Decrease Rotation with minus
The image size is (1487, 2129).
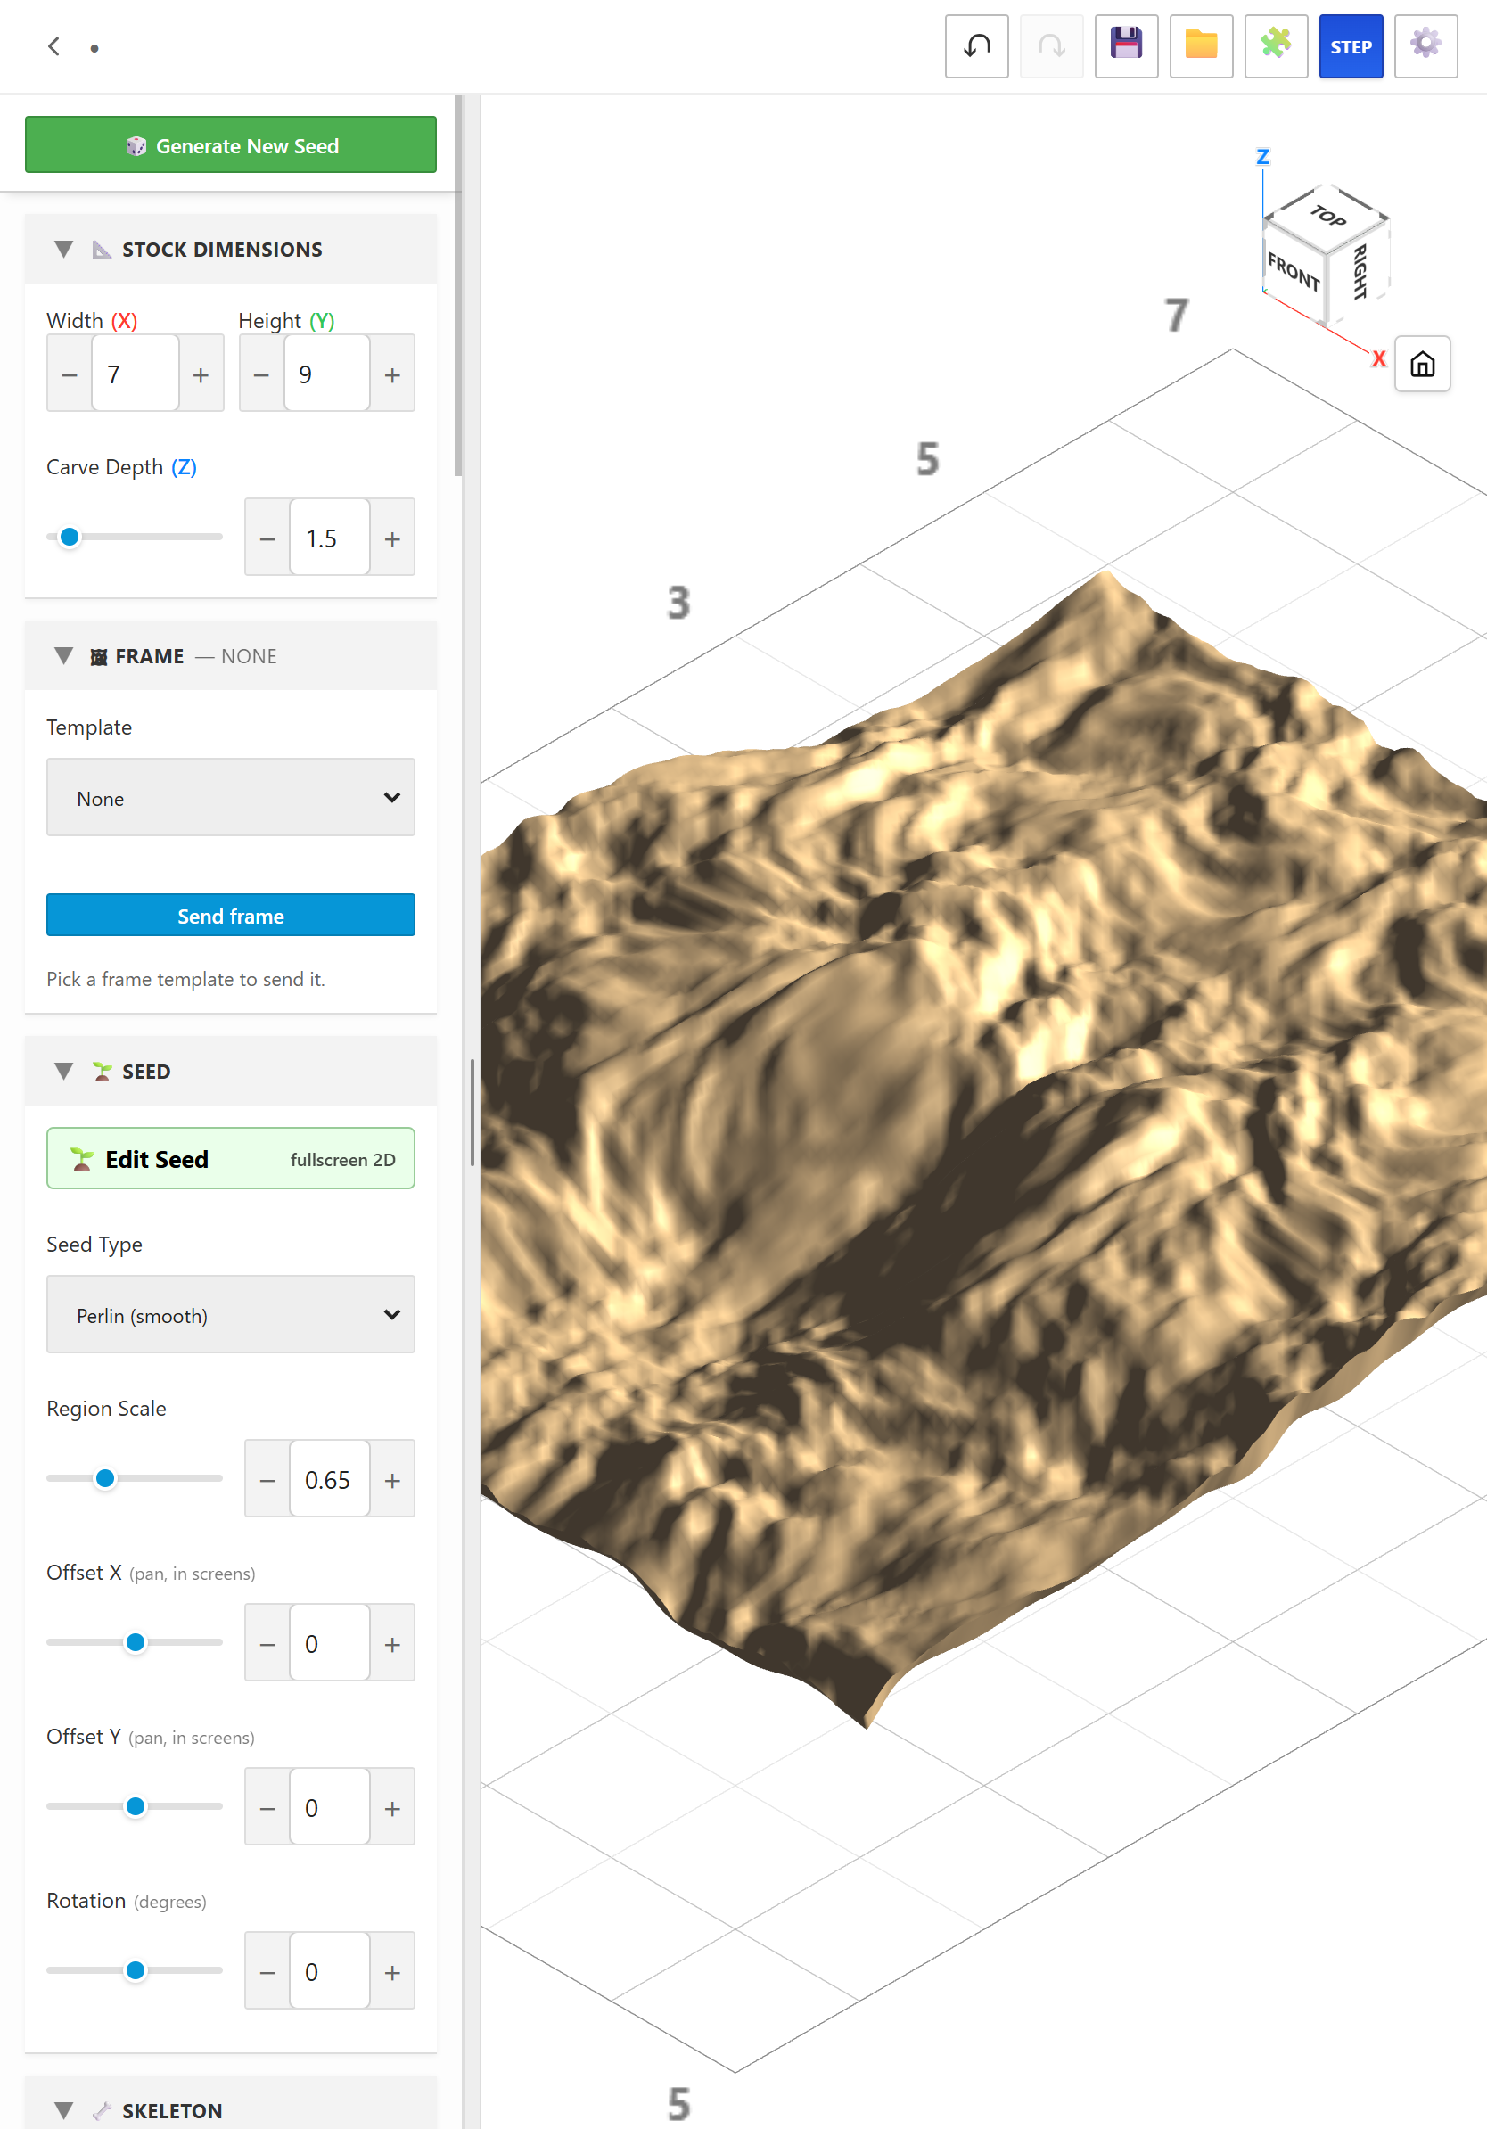[268, 1972]
